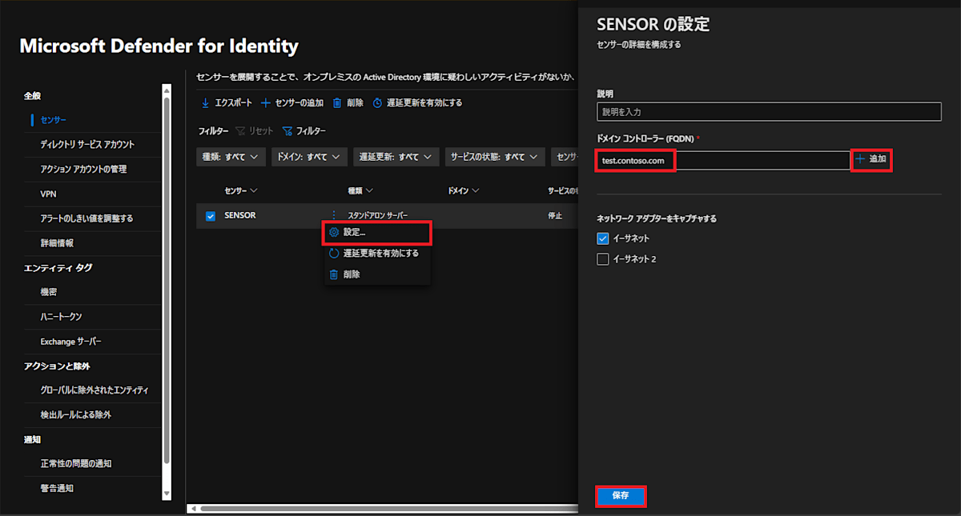Viewport: 961px width, 516px height.
Task: Sort by the 種類 column header
Action: 360,190
